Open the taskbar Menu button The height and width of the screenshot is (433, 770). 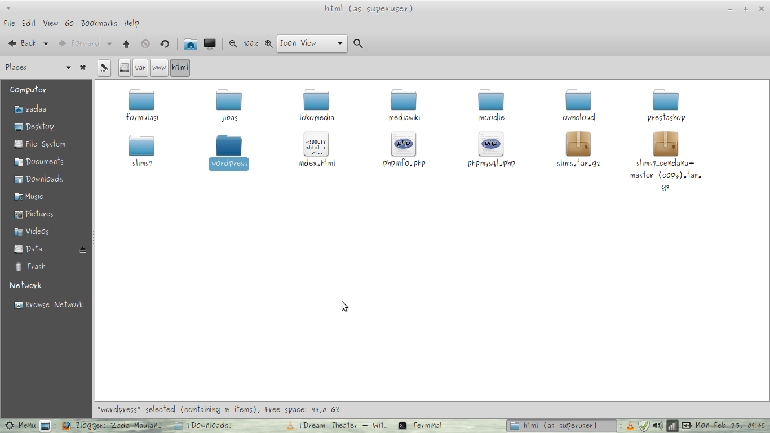20,426
